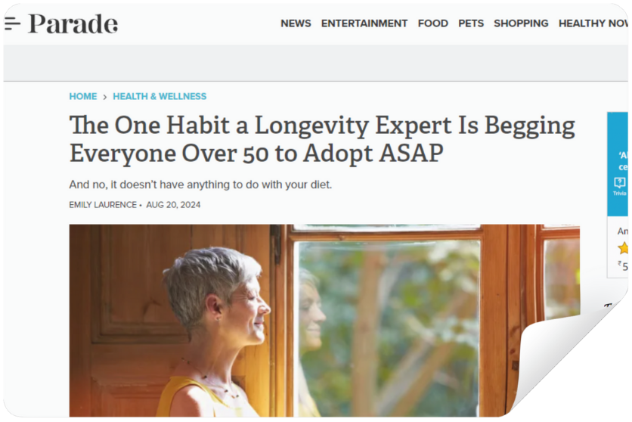The height and width of the screenshot is (422, 632).
Task: Open the HEALTH & WELLNESS breadcrumb
Action: point(160,96)
